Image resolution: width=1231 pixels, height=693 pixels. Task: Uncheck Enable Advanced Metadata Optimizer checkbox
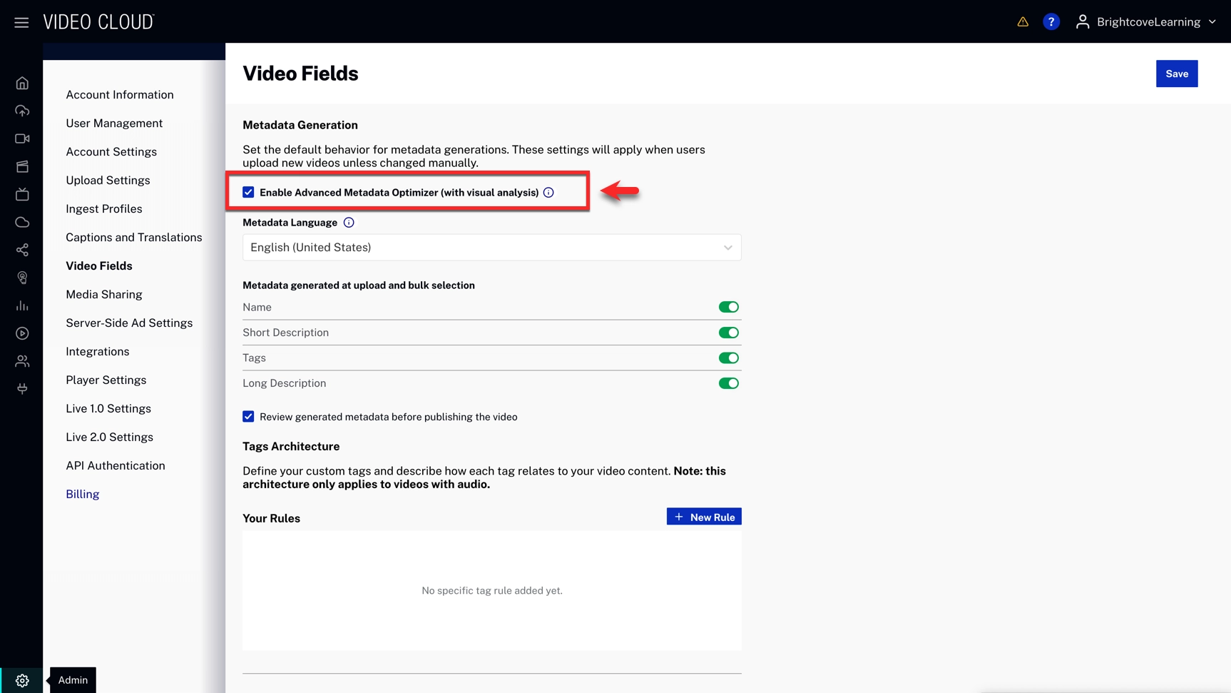coord(248,192)
